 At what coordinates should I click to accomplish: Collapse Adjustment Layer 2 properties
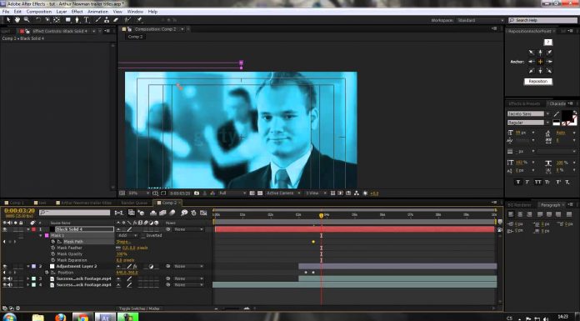pos(27,266)
